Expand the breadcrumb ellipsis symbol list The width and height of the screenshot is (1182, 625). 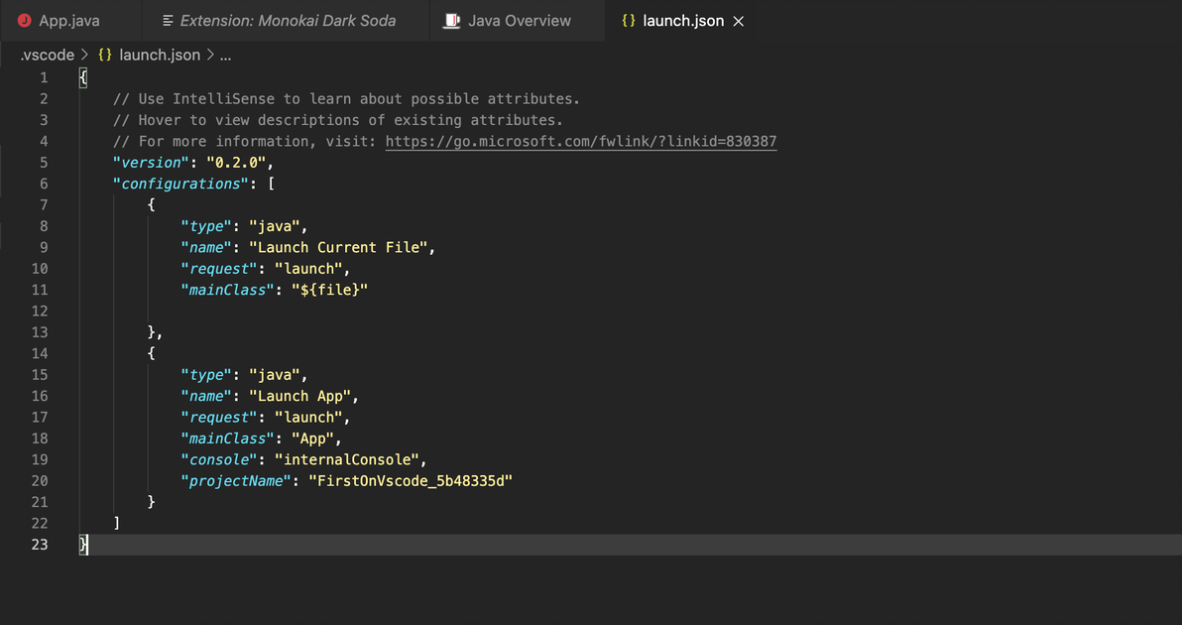click(225, 56)
